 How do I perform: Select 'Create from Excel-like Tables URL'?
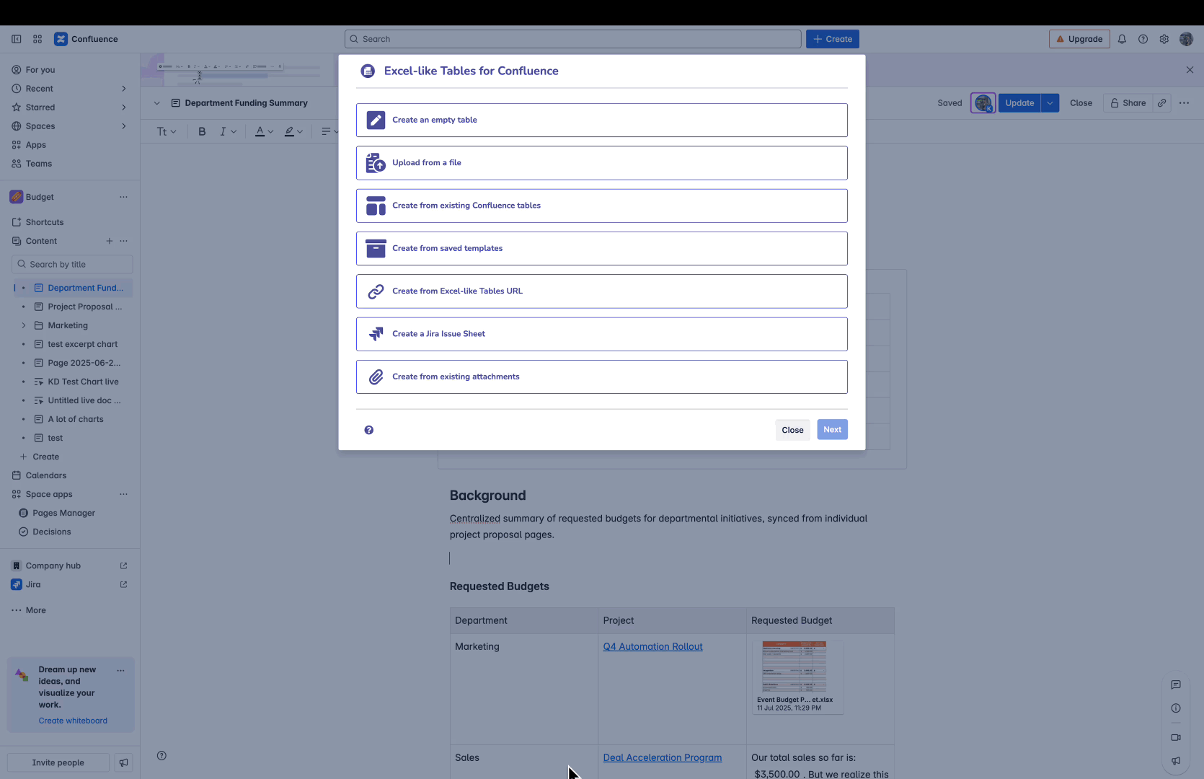click(x=601, y=291)
